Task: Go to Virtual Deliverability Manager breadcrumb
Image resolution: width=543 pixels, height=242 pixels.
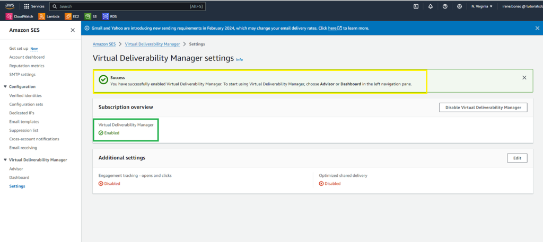Action: pos(152,44)
